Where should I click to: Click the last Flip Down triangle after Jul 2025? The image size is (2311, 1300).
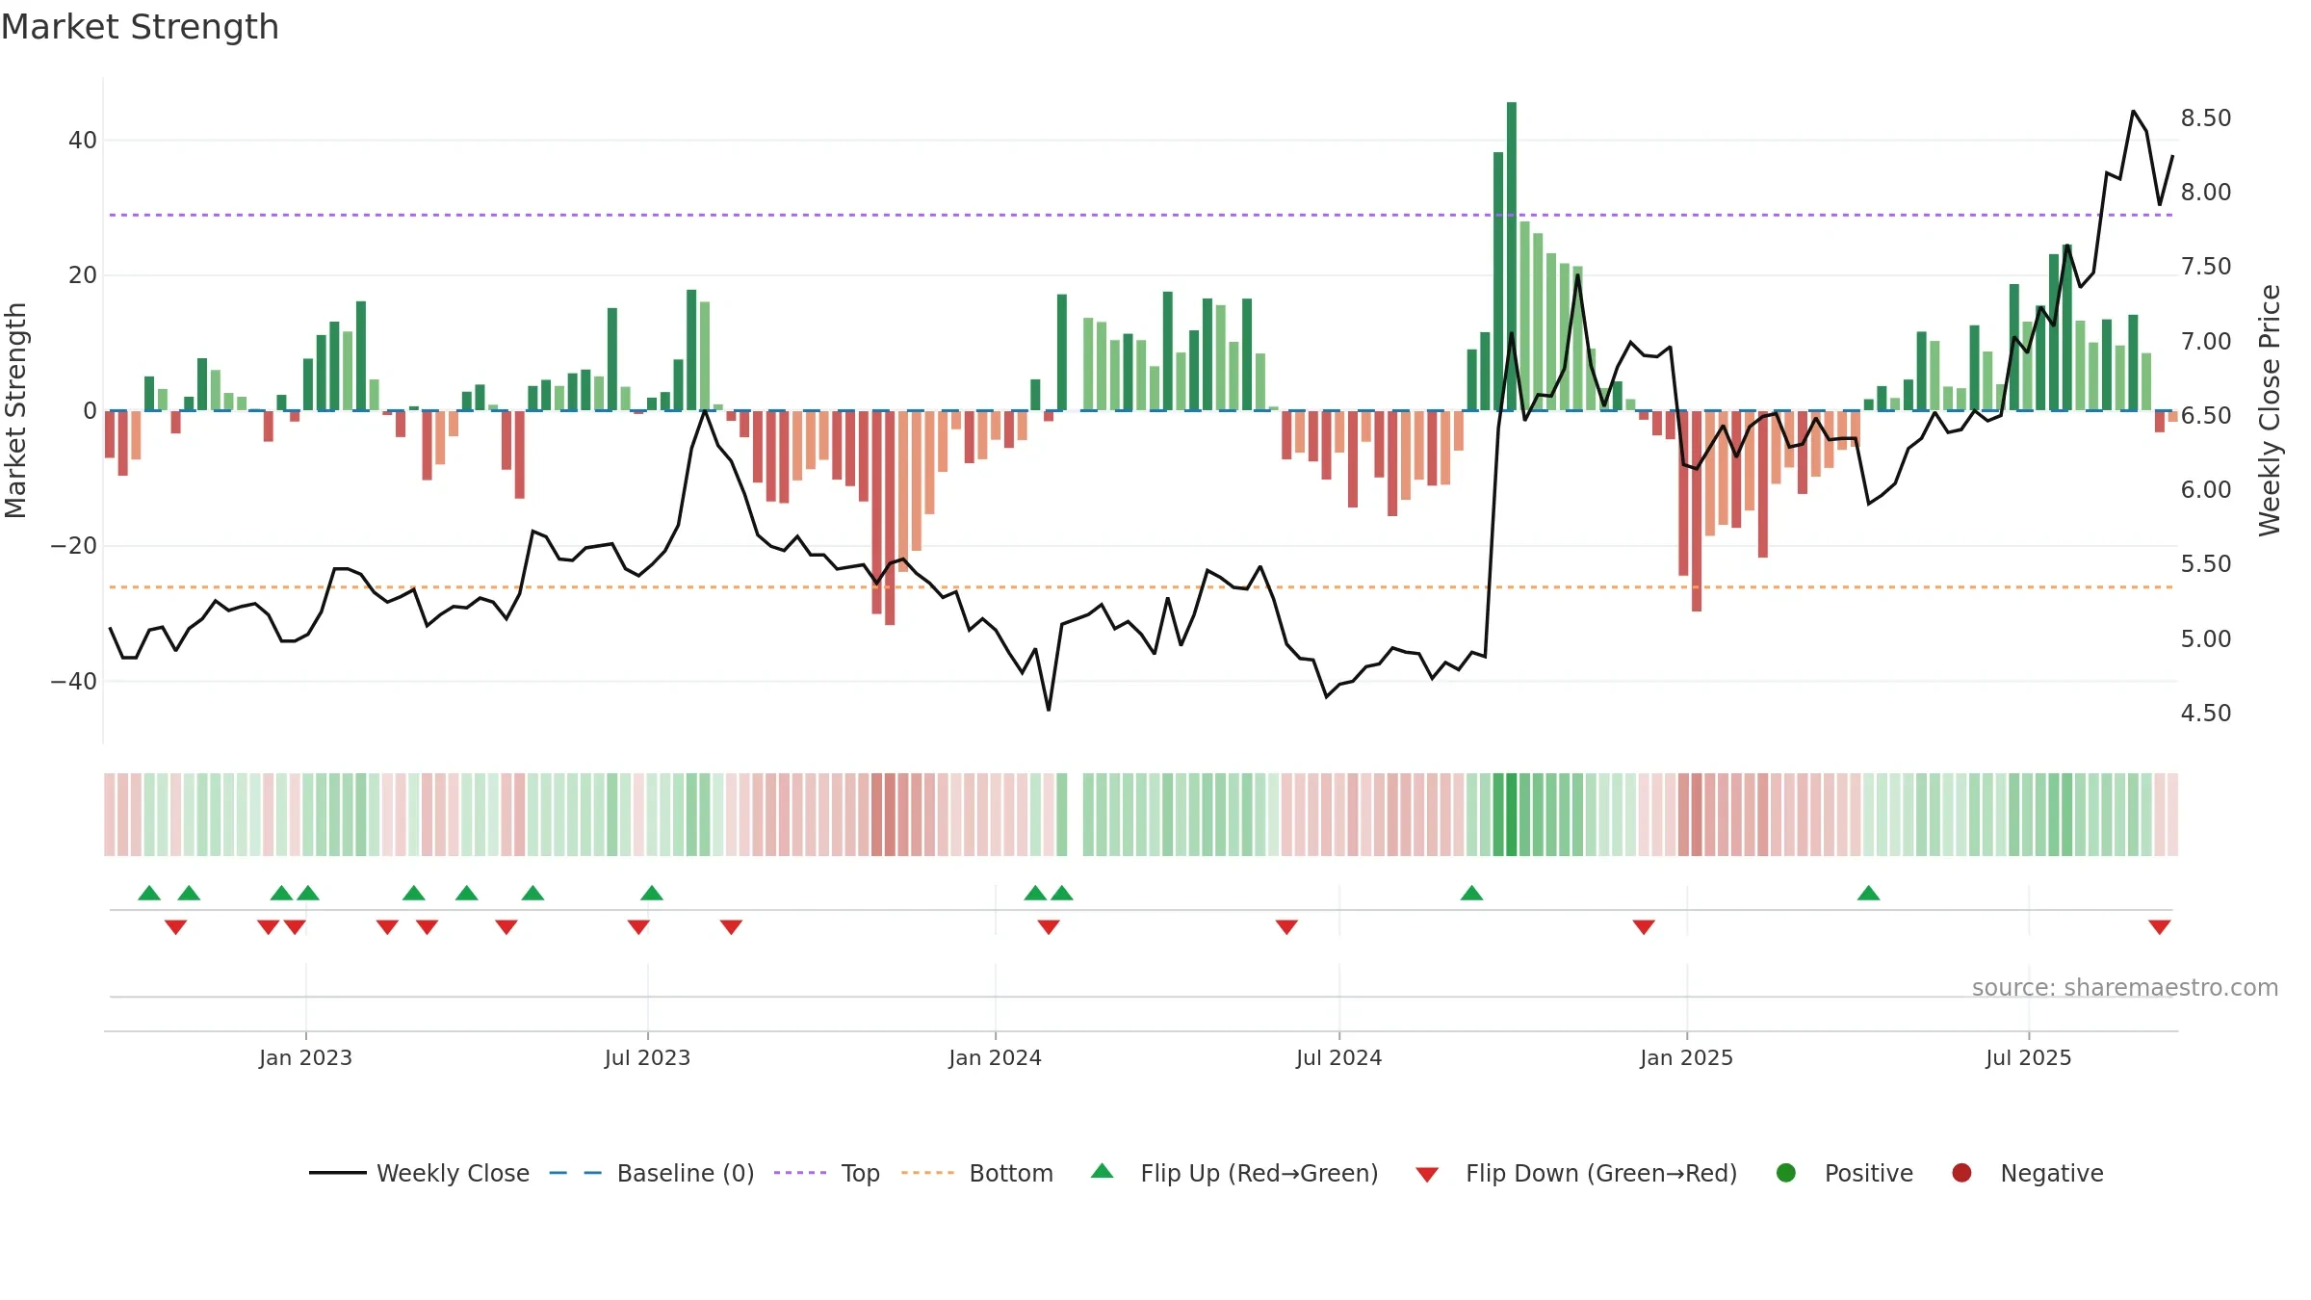[x=2159, y=927]
